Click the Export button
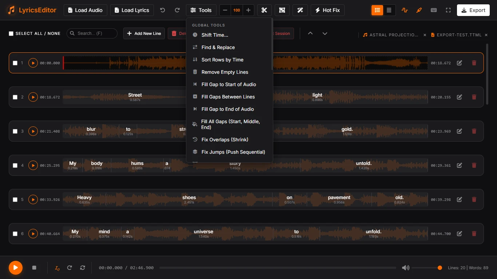Image resolution: width=497 pixels, height=279 pixels. coord(473,10)
